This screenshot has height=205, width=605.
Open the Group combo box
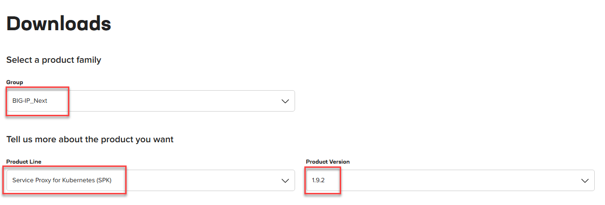(x=150, y=101)
